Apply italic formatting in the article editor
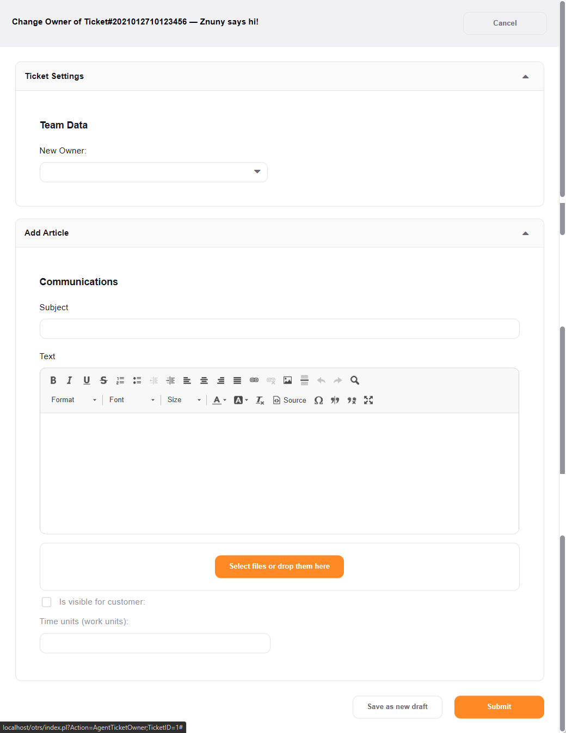This screenshot has width=566, height=733. (69, 380)
